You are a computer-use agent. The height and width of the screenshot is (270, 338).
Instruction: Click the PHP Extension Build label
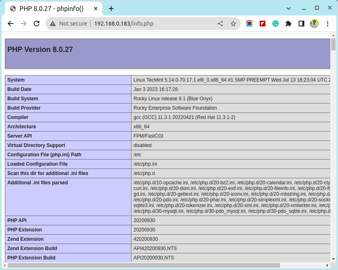pyautogui.click(x=31, y=258)
